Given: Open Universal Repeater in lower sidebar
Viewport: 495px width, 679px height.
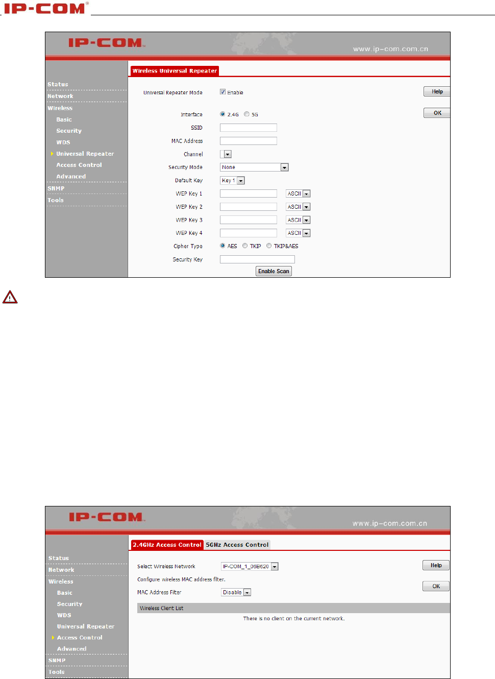Looking at the screenshot, I should [86, 626].
